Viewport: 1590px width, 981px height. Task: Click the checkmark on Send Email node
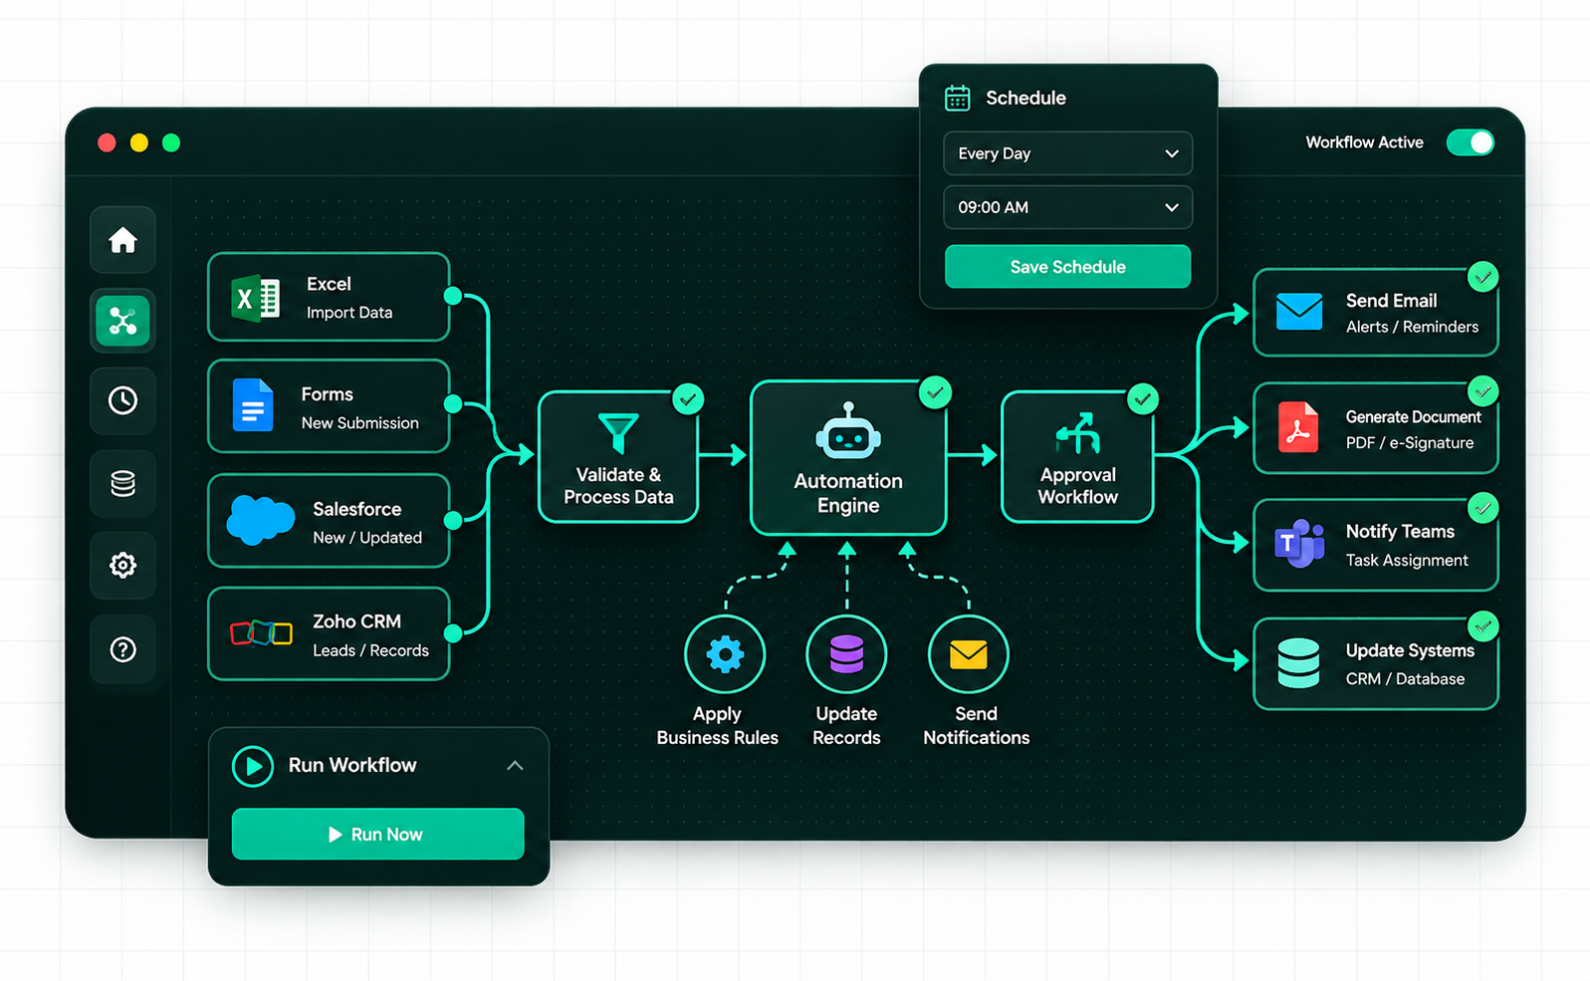point(1483,277)
